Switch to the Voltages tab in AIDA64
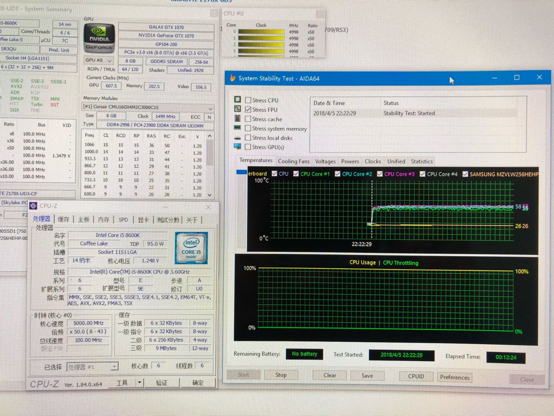Screen dimensions: 554x416 [x=325, y=161]
